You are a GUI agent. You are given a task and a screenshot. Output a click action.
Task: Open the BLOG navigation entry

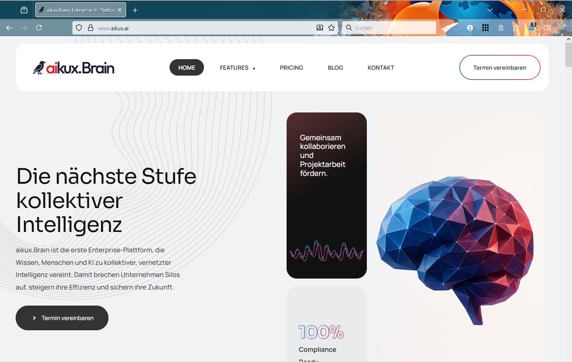tap(335, 67)
